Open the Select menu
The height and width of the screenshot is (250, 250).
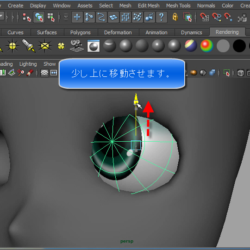pyautogui.click(x=106, y=6)
